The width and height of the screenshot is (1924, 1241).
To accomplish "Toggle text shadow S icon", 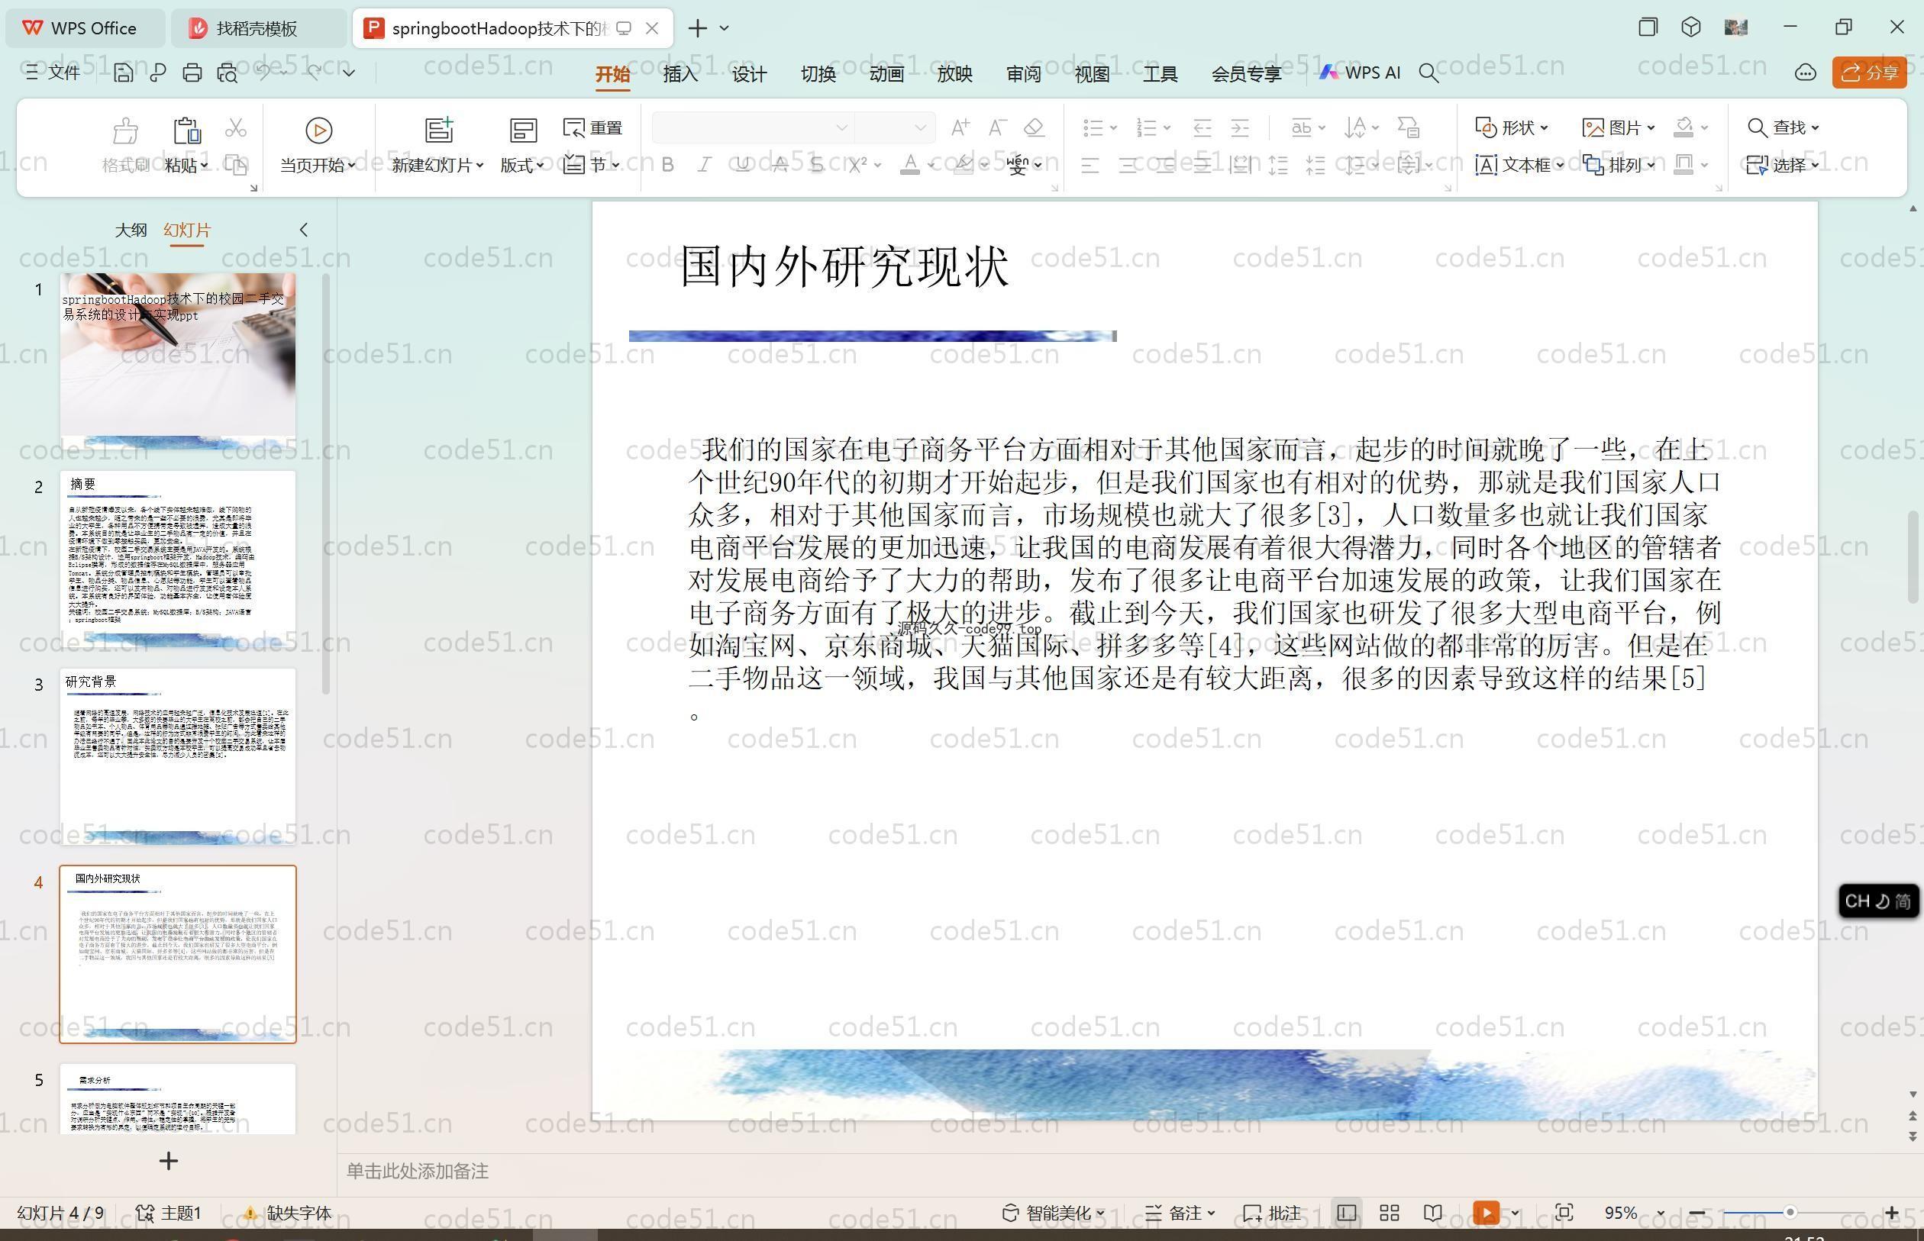I will [816, 164].
